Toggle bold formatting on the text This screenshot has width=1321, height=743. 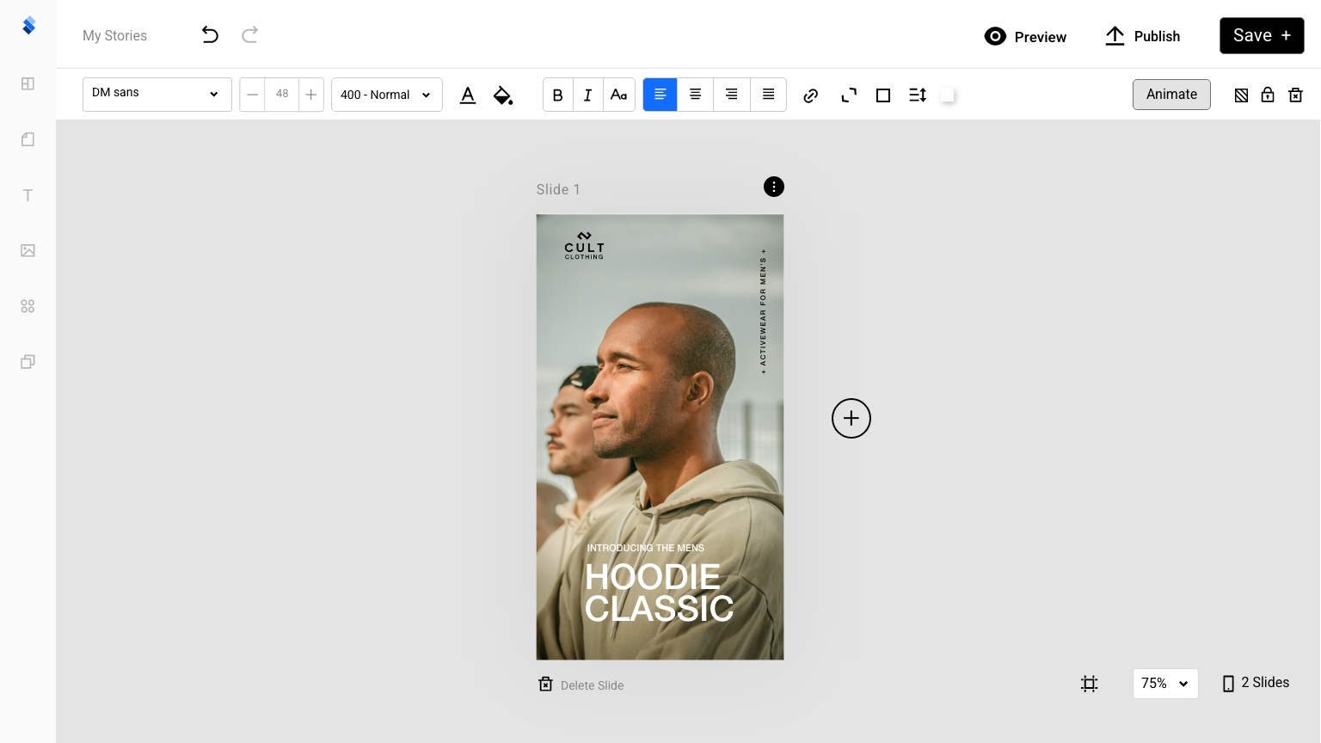557,95
